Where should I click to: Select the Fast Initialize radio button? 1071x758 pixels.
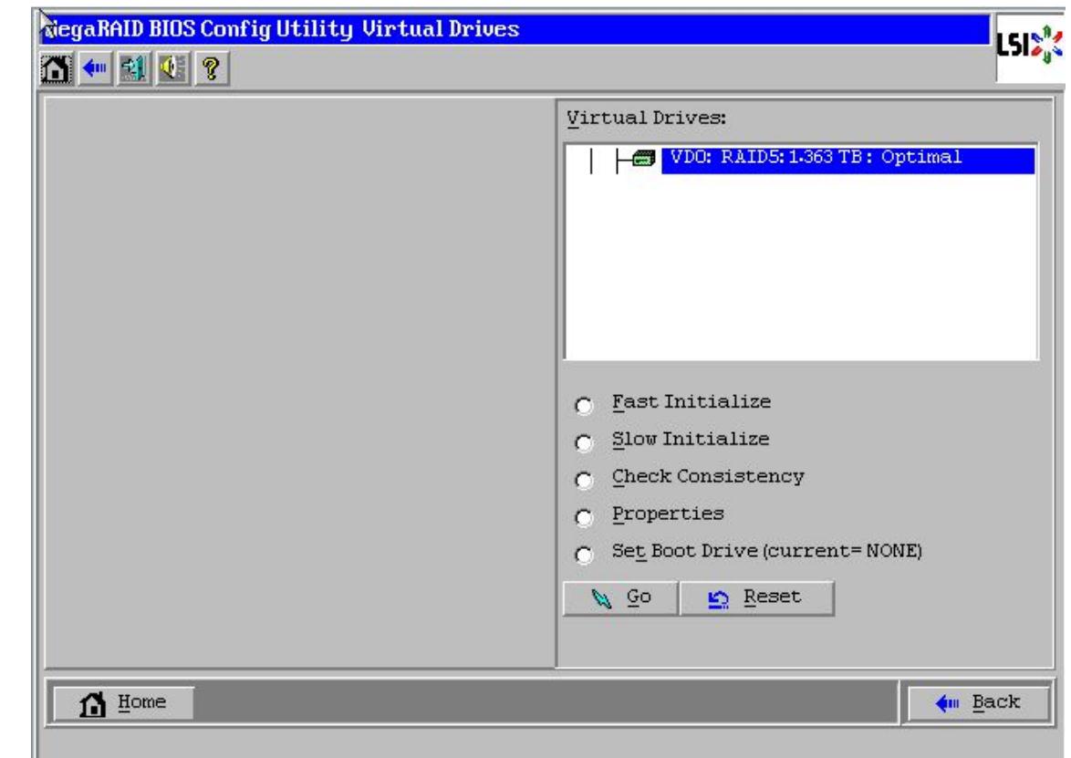click(583, 406)
